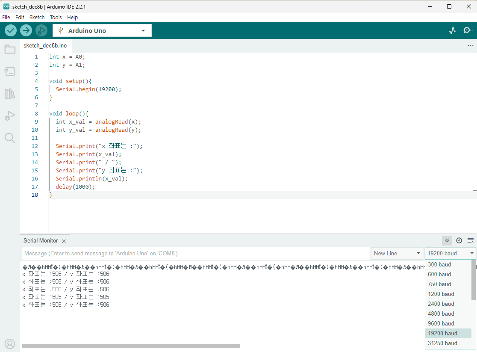
Task: Select 31250 baud option
Action: (448, 343)
